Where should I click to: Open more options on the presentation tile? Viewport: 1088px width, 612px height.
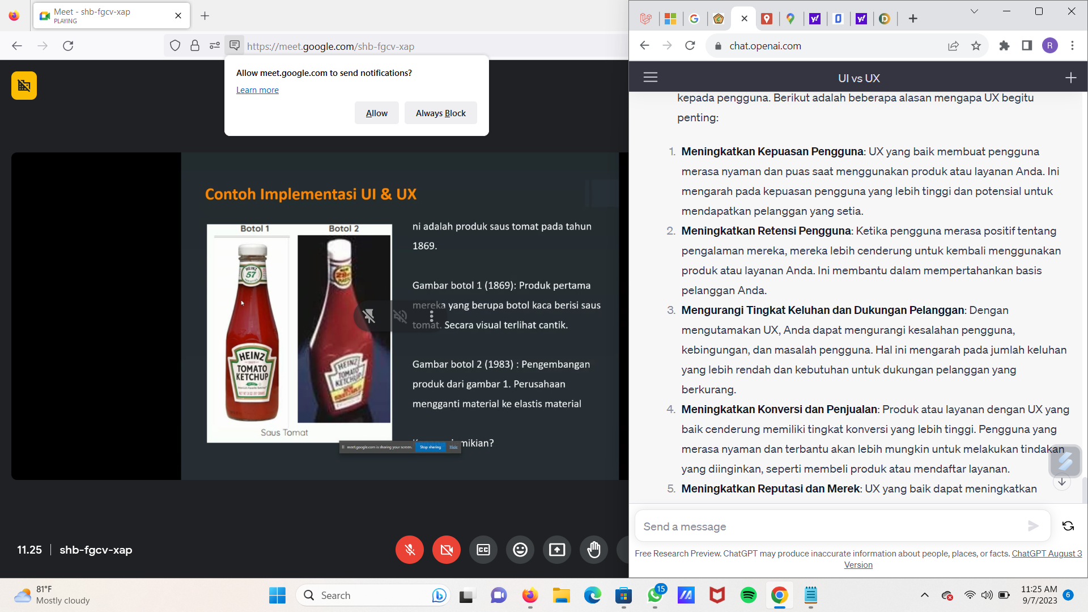[x=431, y=316]
